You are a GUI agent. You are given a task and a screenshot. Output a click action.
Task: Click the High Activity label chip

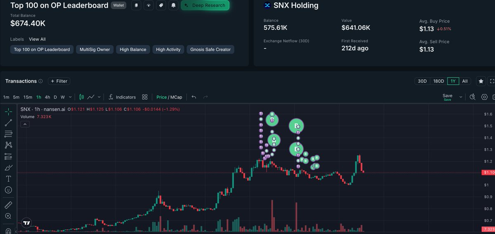coord(168,50)
